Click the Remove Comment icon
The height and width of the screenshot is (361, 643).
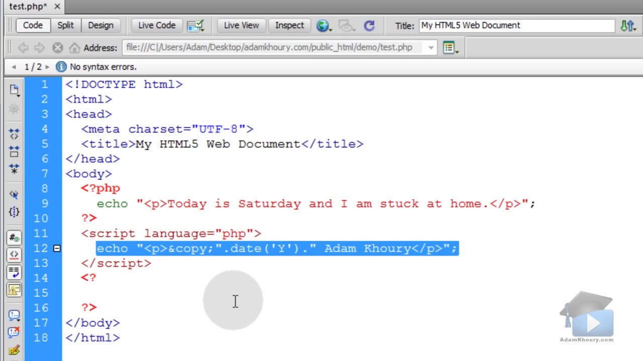point(14,332)
